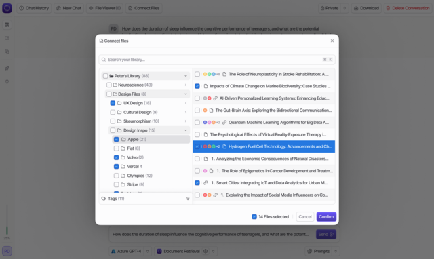
Task: Check the Peter's Library checkbox
Action: point(106,76)
